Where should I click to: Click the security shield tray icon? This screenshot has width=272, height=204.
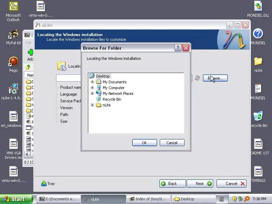234,199
